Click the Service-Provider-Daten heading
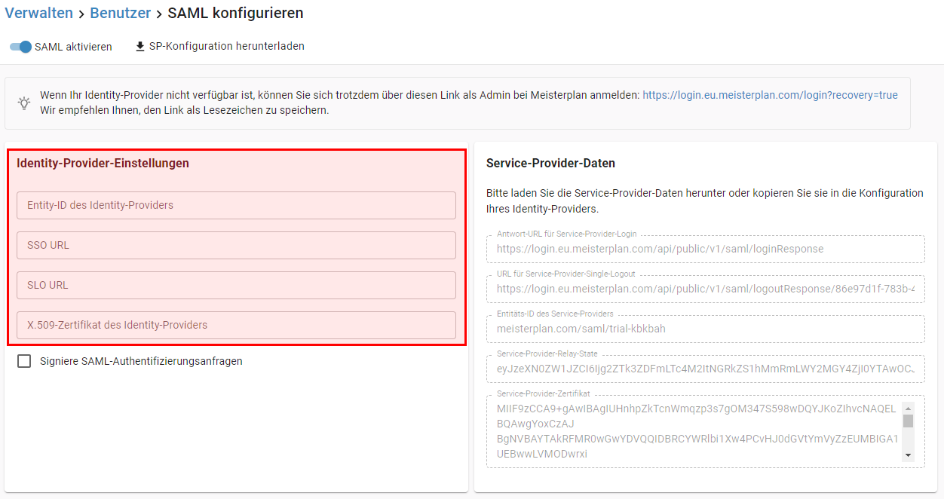The image size is (944, 499). click(x=550, y=163)
